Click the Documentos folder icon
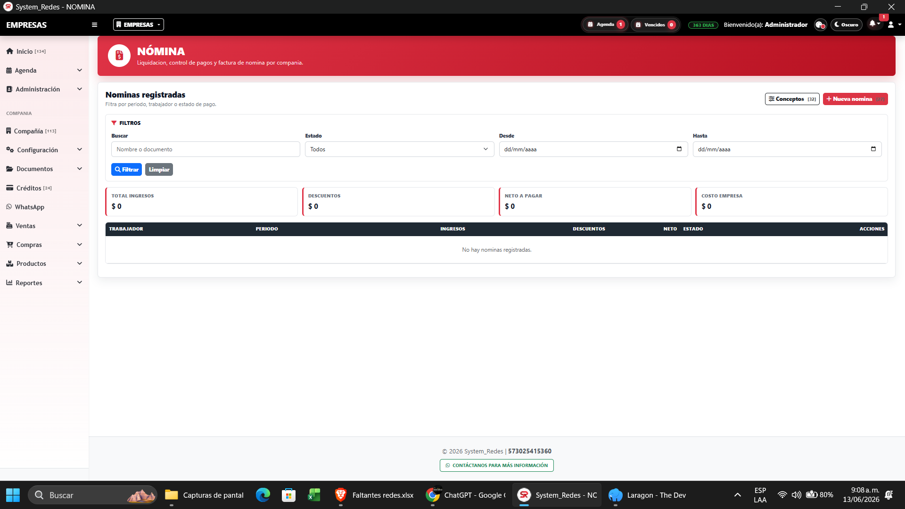This screenshot has width=905, height=509. pos(9,169)
